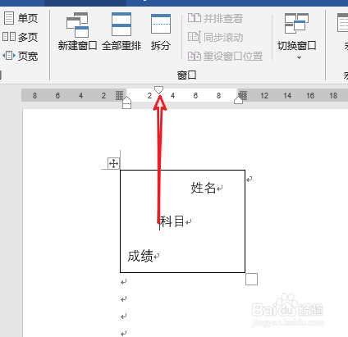Click View Side by Side (并排查看)
348x337 pixels.
point(215,18)
